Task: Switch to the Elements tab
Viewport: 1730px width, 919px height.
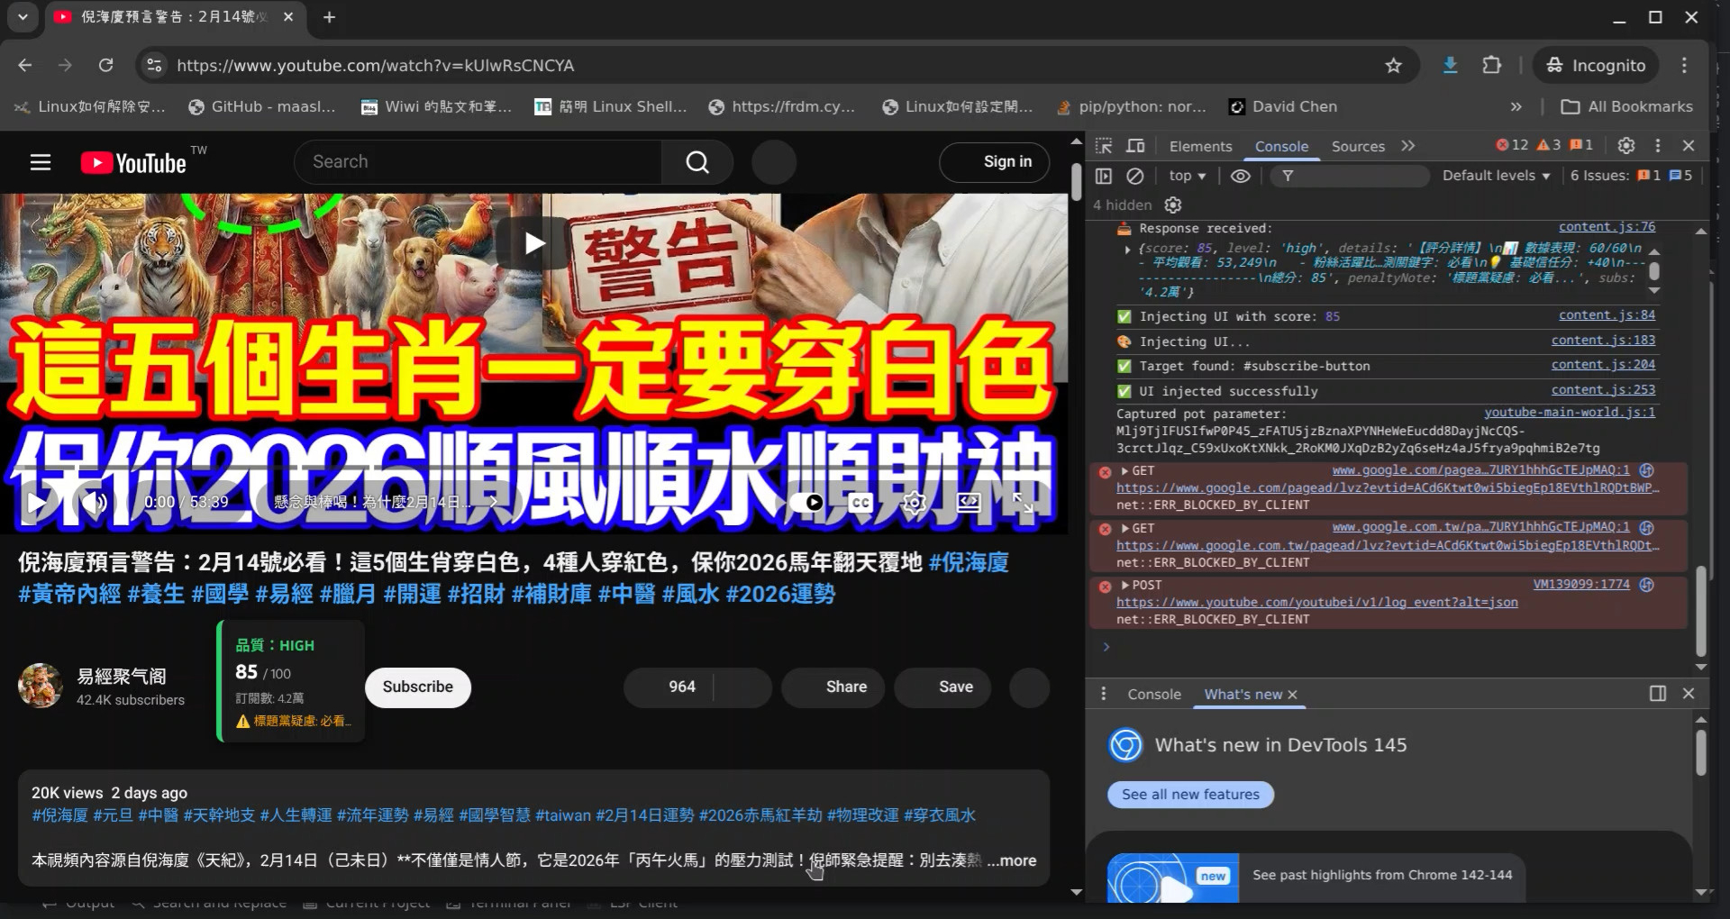Action: [x=1200, y=146]
